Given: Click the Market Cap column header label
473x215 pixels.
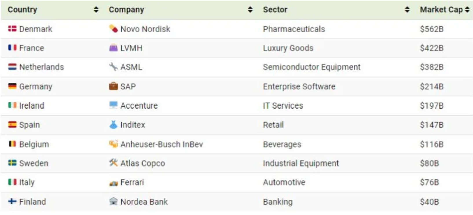Looking at the screenshot, I should (x=441, y=10).
